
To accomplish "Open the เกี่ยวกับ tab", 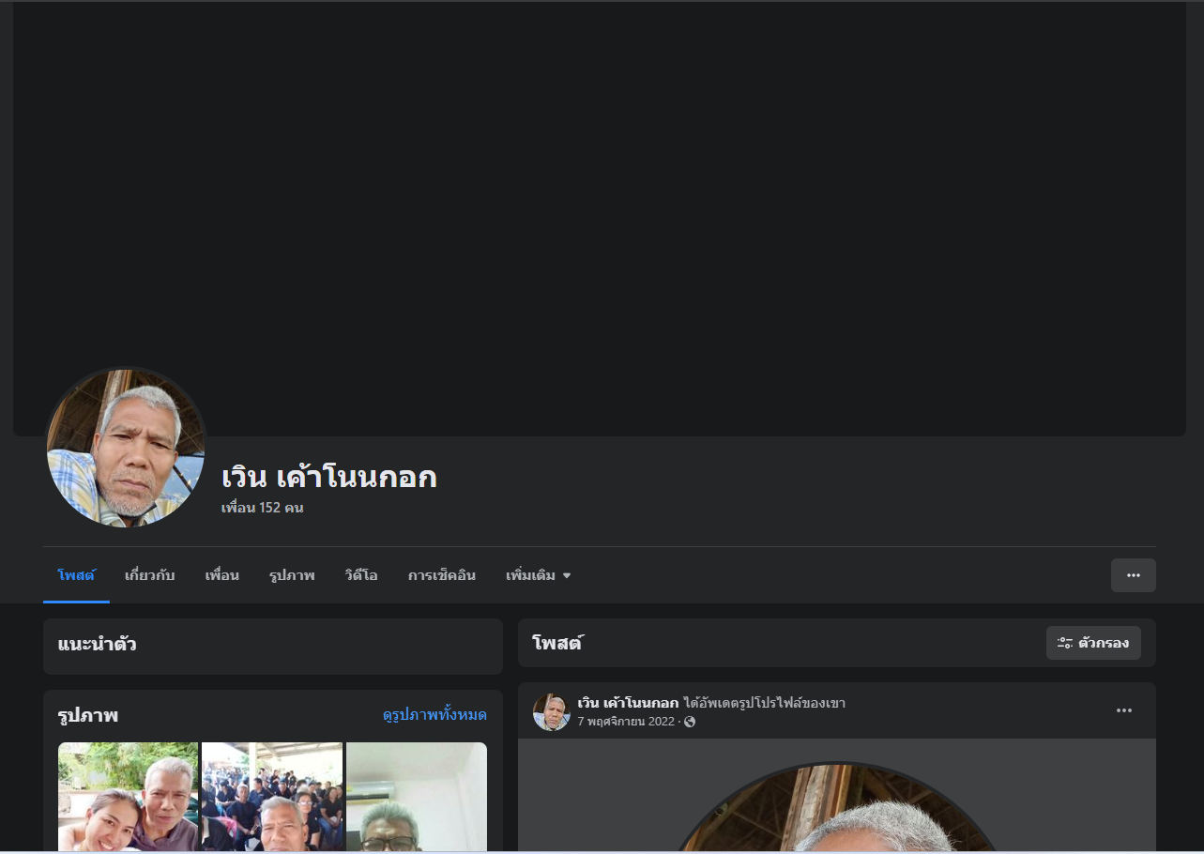I will [x=150, y=575].
